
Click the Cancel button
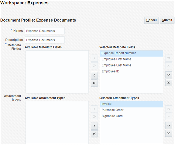click(x=151, y=20)
